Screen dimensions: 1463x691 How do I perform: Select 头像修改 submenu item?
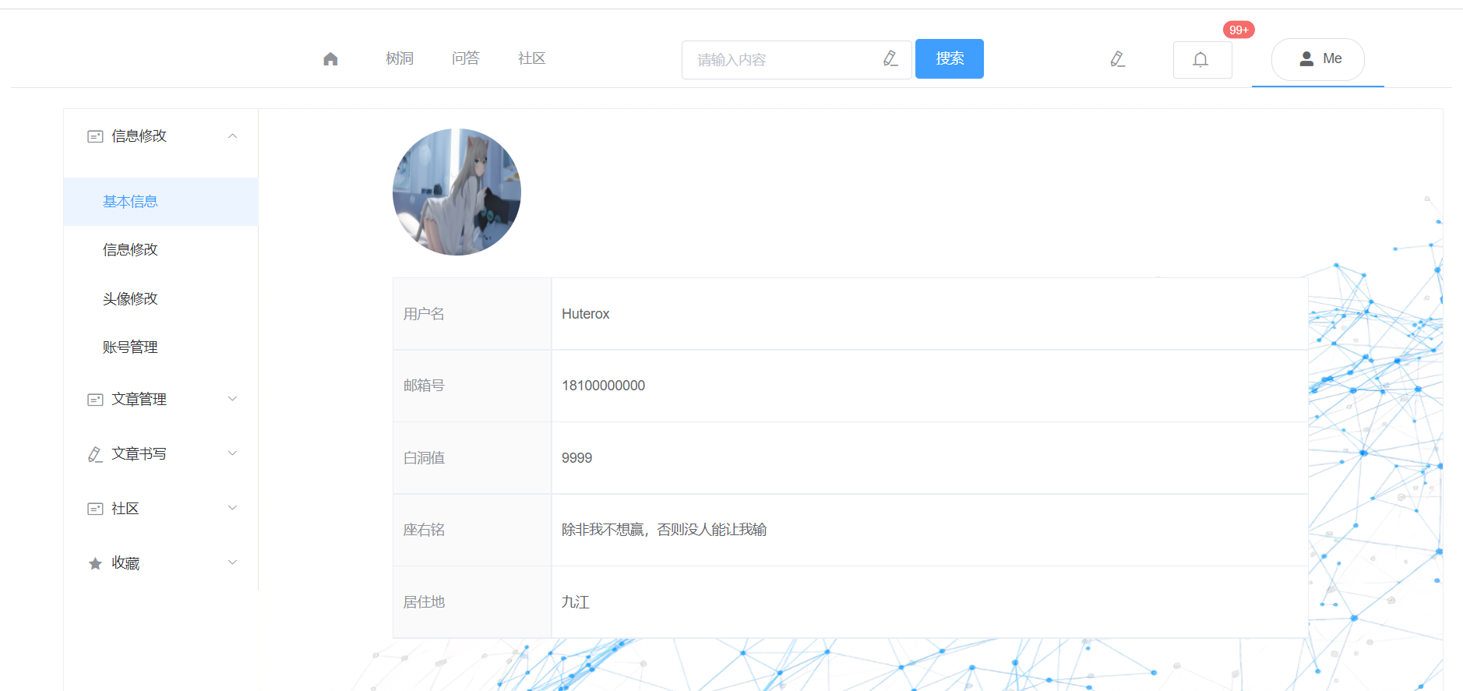coord(160,299)
